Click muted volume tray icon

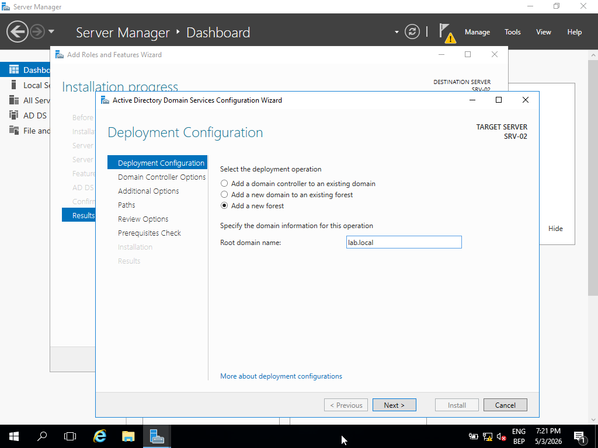click(502, 436)
